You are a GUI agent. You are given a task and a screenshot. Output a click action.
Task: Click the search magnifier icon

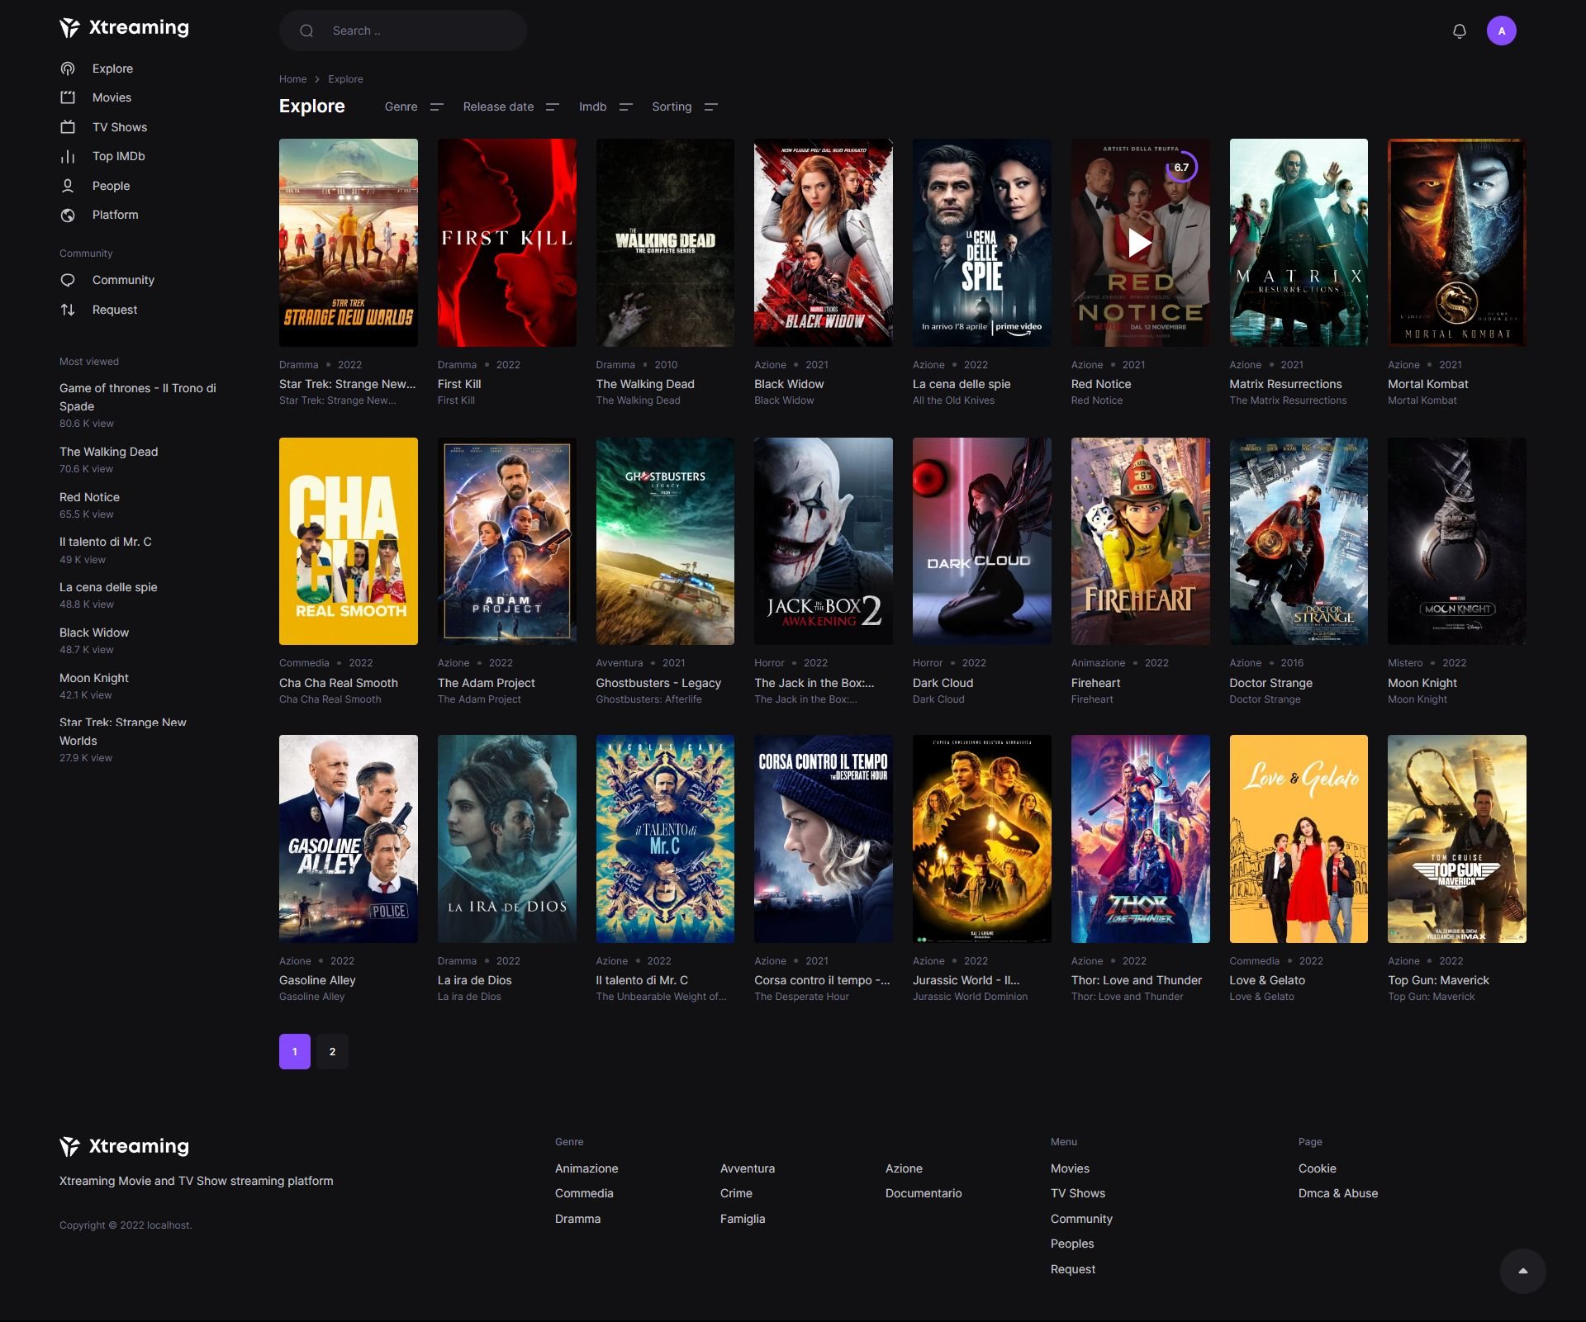point(306,31)
